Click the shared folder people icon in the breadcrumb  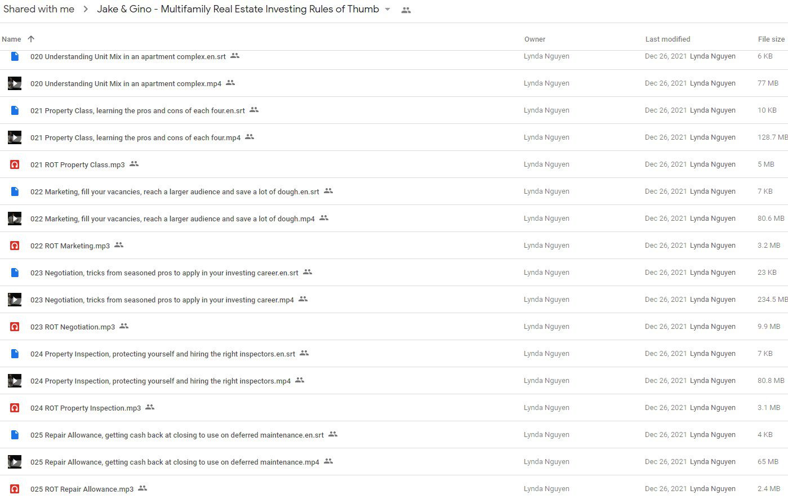[x=406, y=10]
